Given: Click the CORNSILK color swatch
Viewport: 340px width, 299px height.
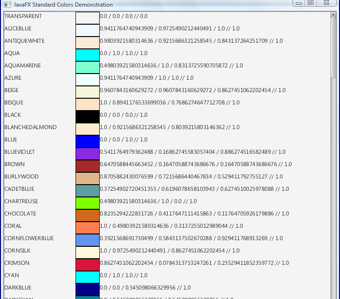Looking at the screenshot, I should point(87,252).
